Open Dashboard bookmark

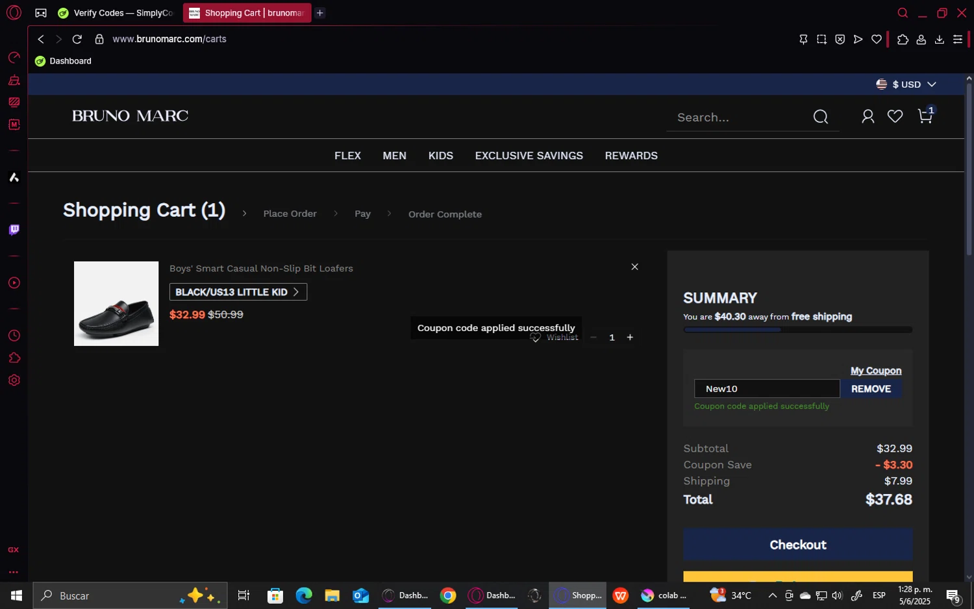[63, 61]
